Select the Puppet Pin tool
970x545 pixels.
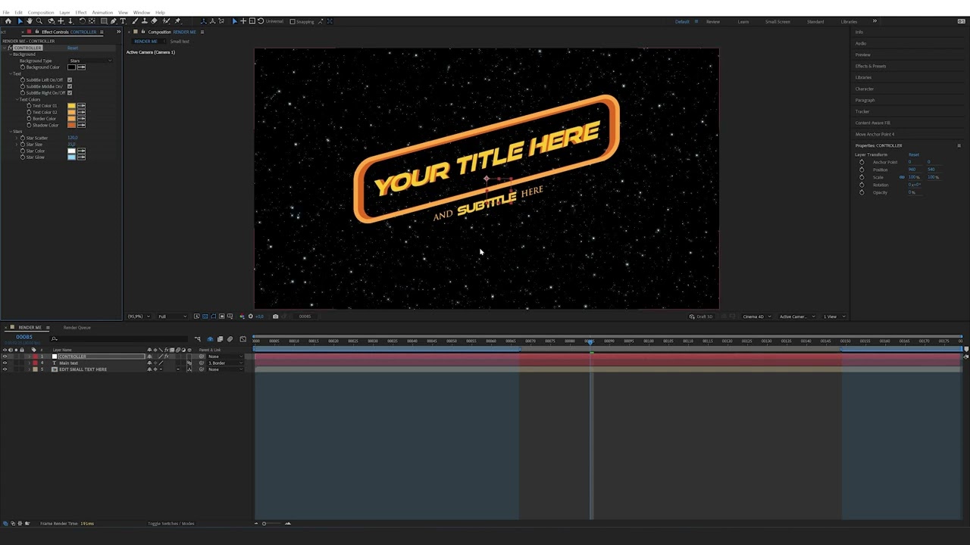(177, 21)
